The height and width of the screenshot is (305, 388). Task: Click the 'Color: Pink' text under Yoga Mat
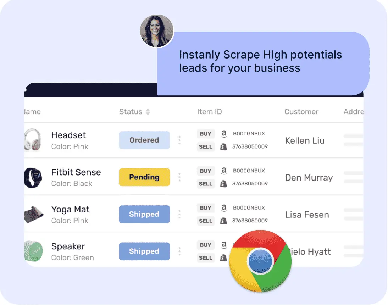click(x=70, y=221)
